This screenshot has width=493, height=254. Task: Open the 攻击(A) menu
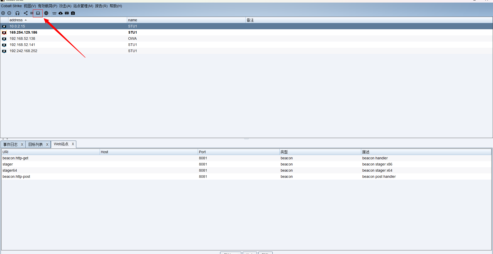(x=65, y=6)
